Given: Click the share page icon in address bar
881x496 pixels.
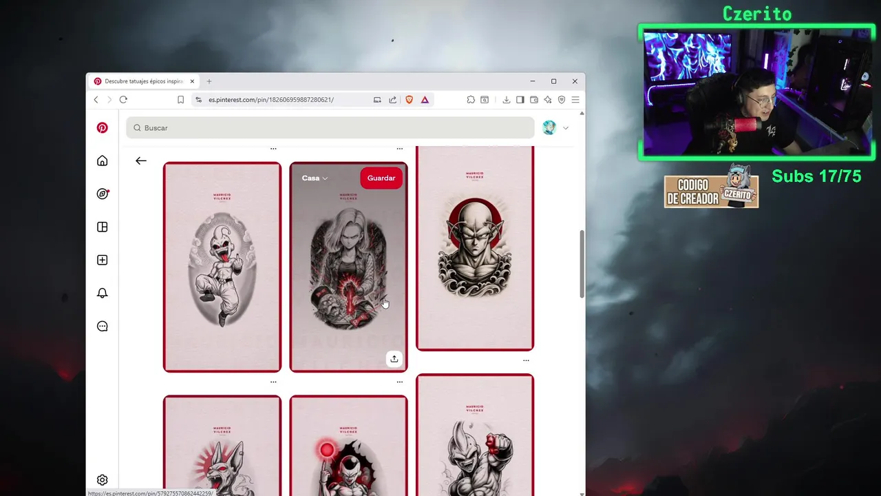Looking at the screenshot, I should click(392, 99).
